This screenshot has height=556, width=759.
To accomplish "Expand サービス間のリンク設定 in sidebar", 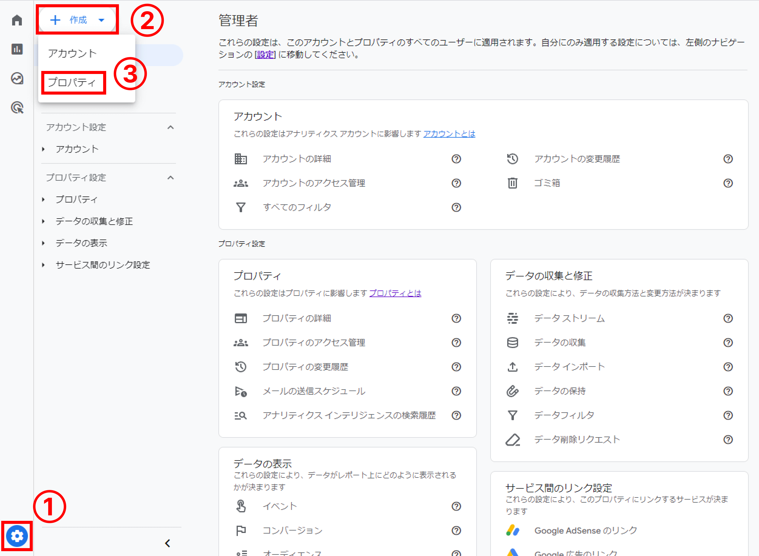I will [43, 265].
